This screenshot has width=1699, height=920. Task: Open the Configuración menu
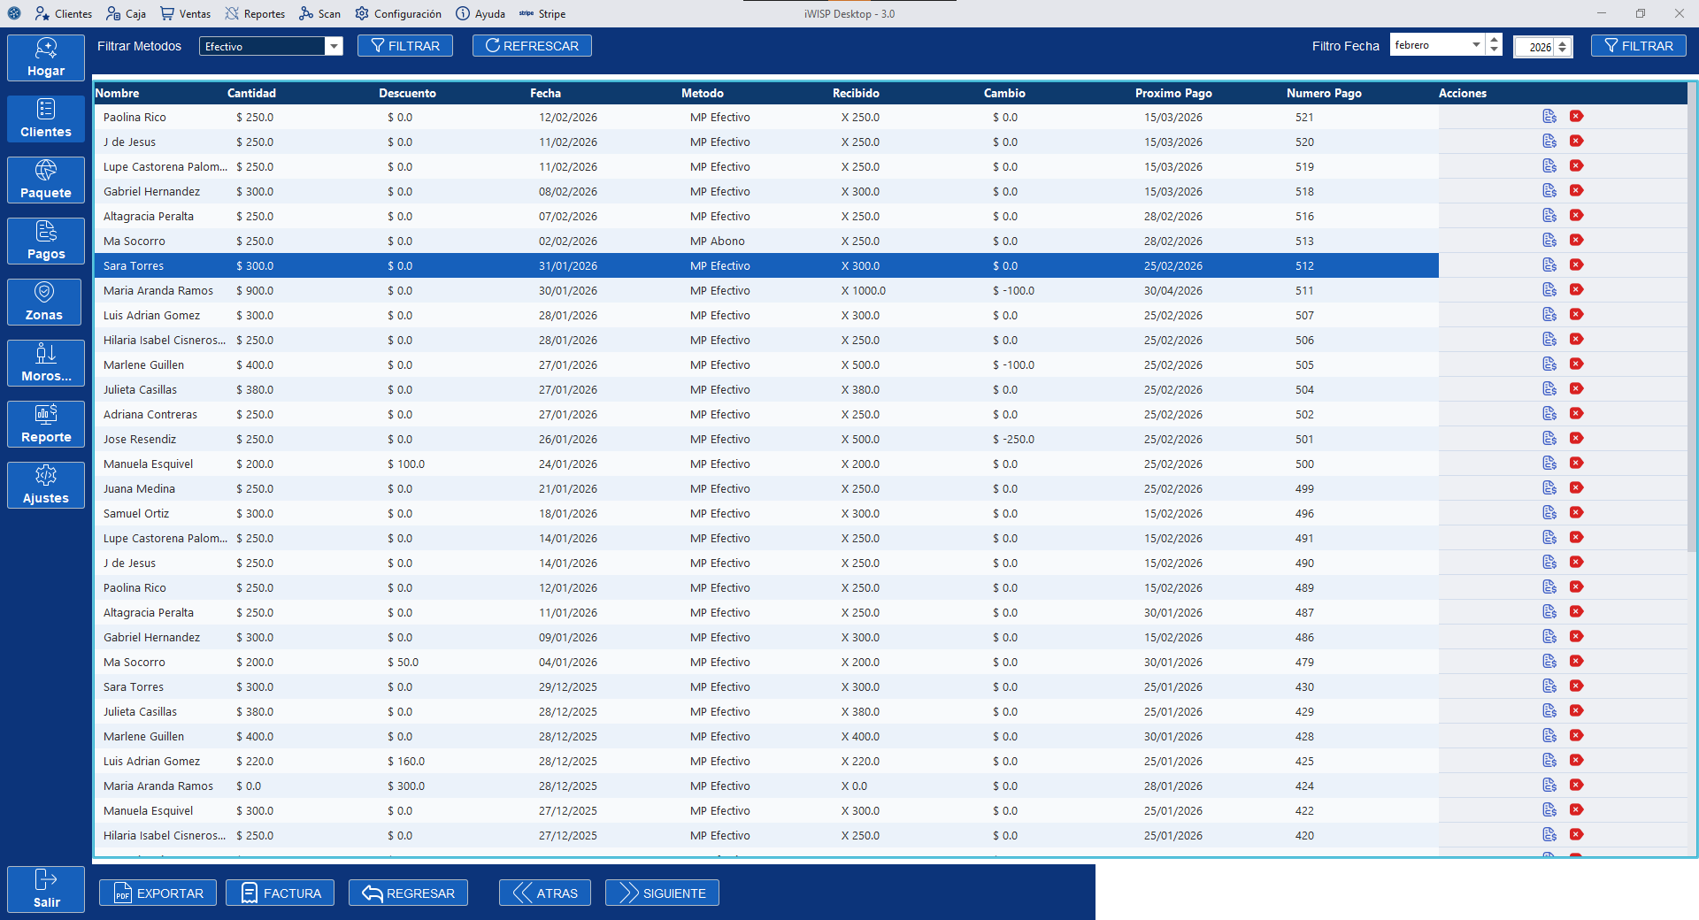tap(398, 13)
